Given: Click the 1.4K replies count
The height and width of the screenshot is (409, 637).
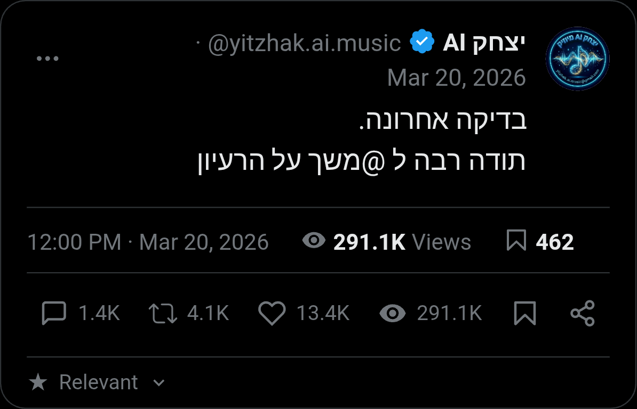Looking at the screenshot, I should (x=99, y=314).
